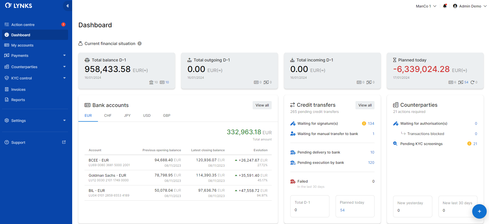This screenshot has height=224, width=489.
Task: Click the refresh icon showing 0 in Planned today card
Action: click(472, 82)
